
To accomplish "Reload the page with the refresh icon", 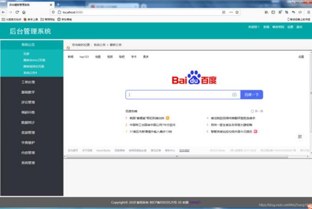I will (17, 12).
